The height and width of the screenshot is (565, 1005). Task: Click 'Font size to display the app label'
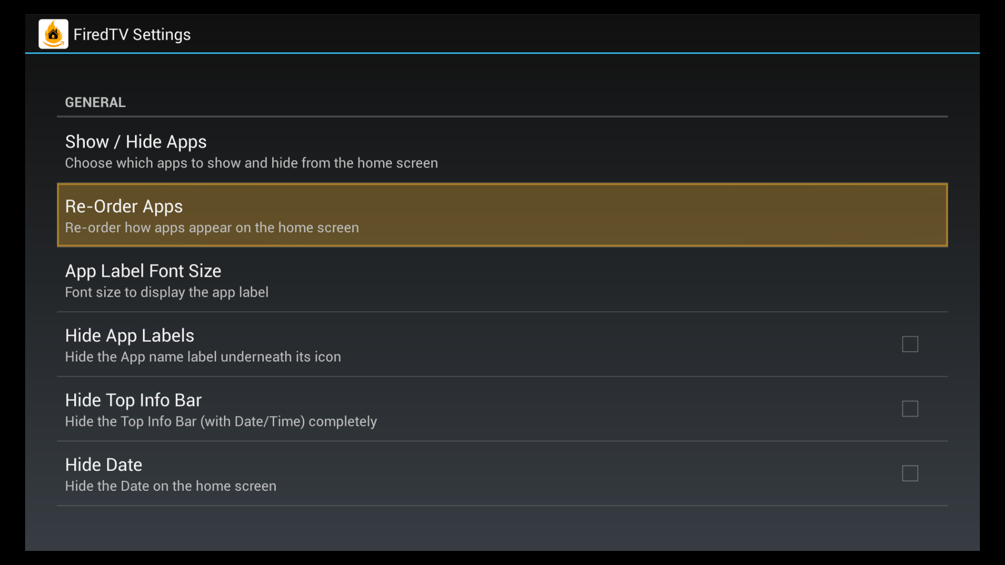pyautogui.click(x=166, y=292)
